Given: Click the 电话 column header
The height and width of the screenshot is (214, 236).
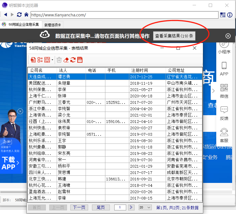Looking at the screenshot, I should [x=95, y=70].
